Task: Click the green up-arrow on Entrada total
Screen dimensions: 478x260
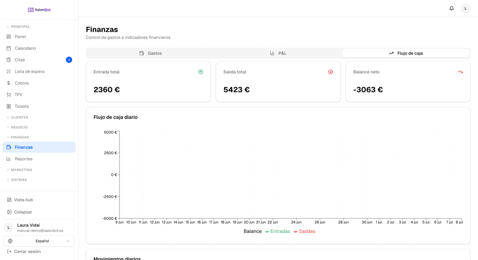Action: coord(201,72)
